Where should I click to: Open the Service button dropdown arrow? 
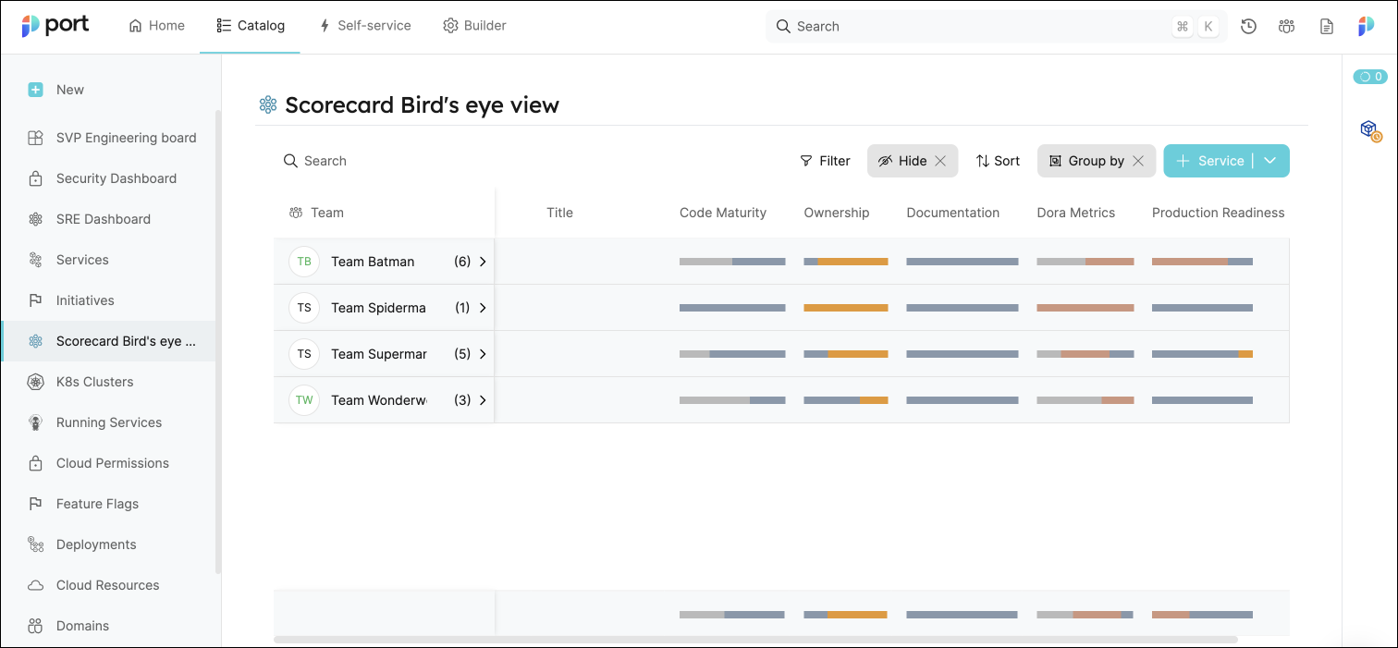pos(1268,160)
